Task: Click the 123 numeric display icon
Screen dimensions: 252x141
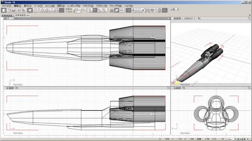Action: click(121, 10)
